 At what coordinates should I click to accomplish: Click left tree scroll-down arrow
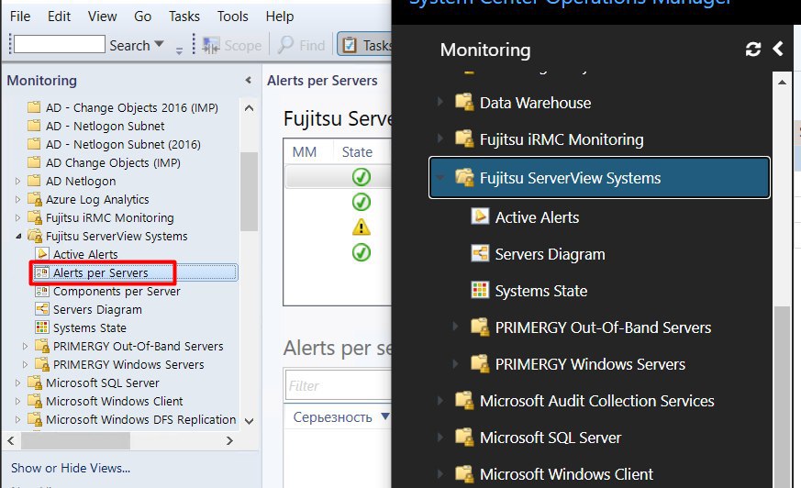click(249, 421)
